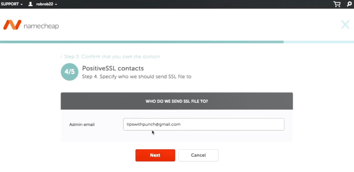This screenshot has width=354, height=172.
Task: Click the namecheap wordmark text
Action: click(41, 26)
